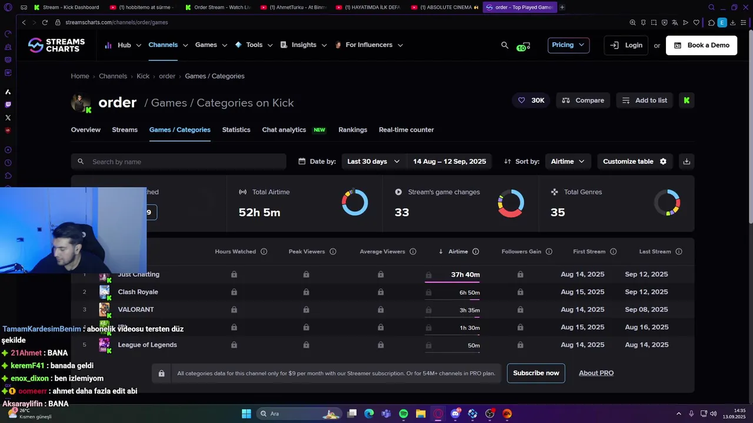The image size is (753, 423).
Task: Click the Windows taskbar search box
Action: coord(299,414)
